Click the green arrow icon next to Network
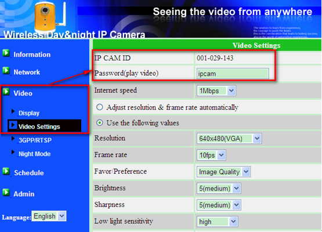Image resolution: width=322 pixels, height=232 pixels. [x=6, y=71]
